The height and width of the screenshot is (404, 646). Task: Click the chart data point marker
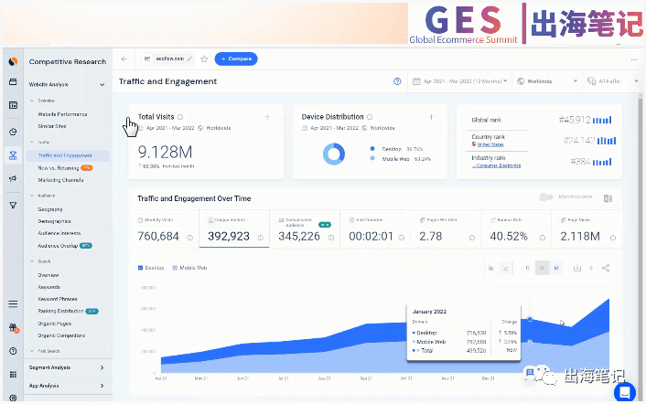(530, 319)
